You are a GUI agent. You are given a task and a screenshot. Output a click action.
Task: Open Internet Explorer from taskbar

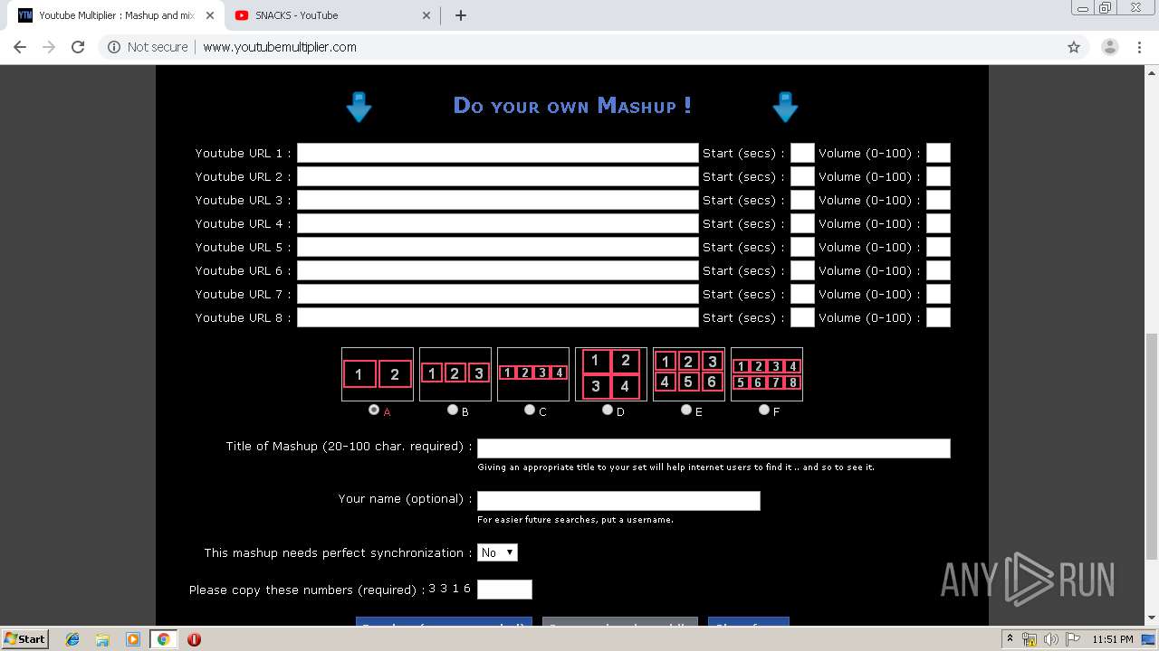72,639
